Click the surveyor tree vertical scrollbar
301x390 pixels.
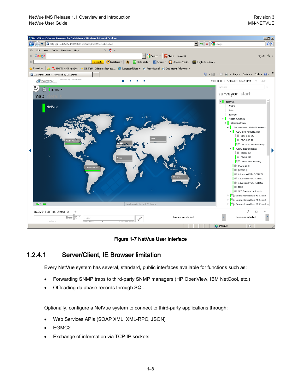[x=268, y=128]
